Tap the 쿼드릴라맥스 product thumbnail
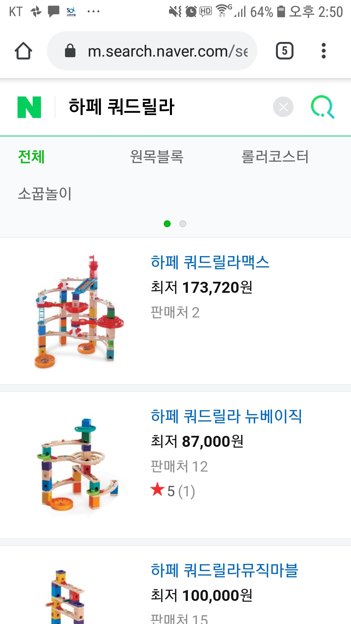The image size is (351, 624). pyautogui.click(x=80, y=312)
